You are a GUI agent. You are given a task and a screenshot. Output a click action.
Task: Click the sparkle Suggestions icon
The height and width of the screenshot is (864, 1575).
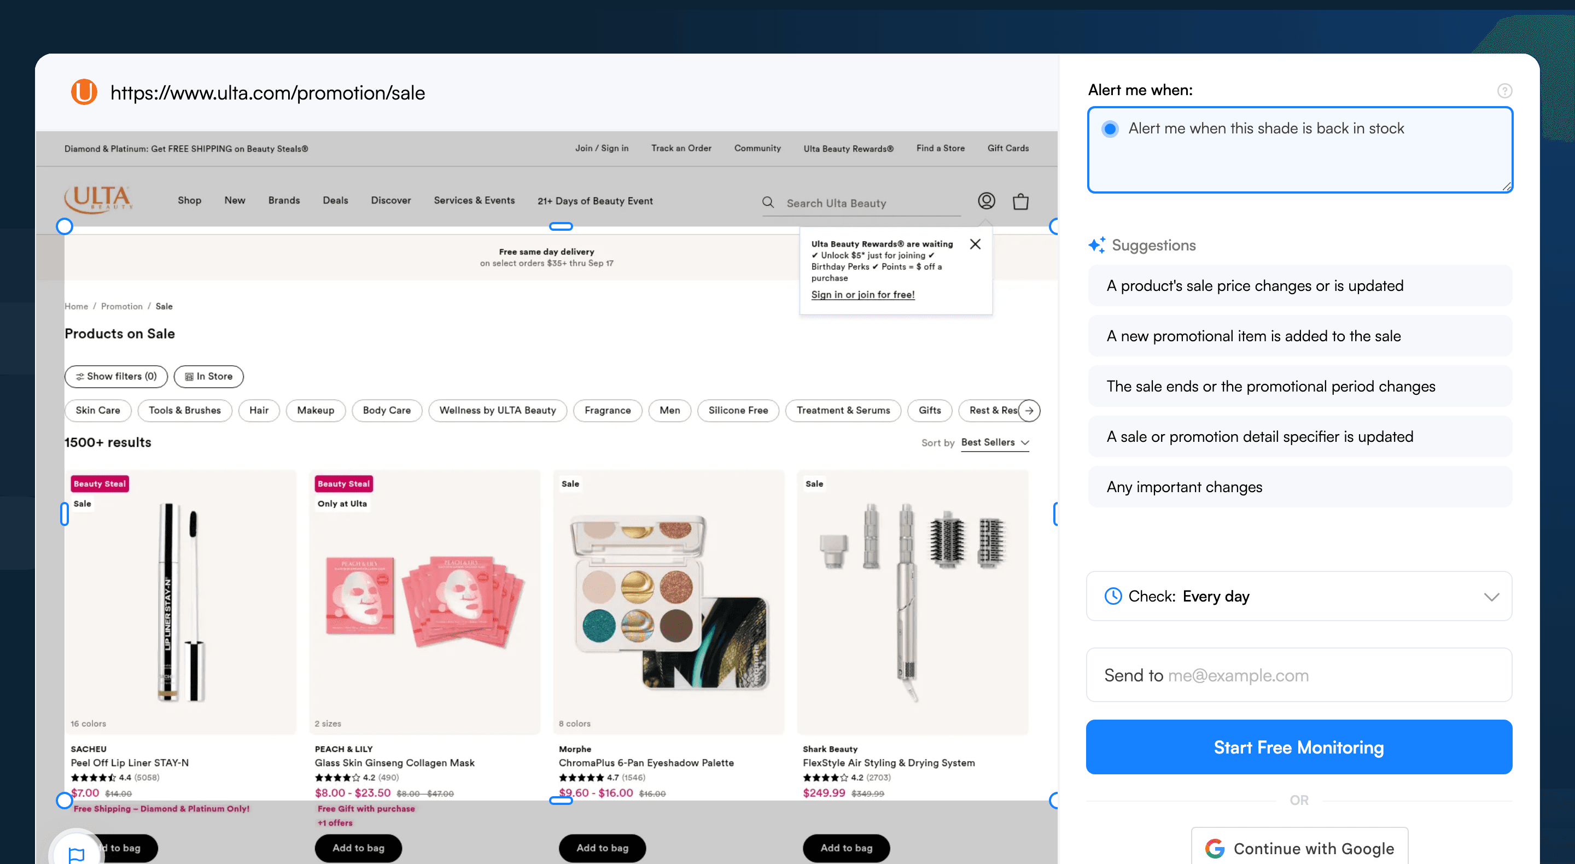(1097, 245)
